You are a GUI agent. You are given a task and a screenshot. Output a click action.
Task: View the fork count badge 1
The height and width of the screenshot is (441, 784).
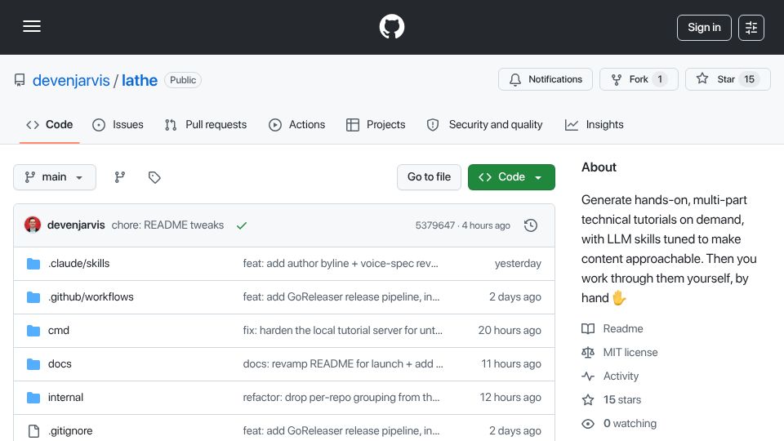point(660,79)
